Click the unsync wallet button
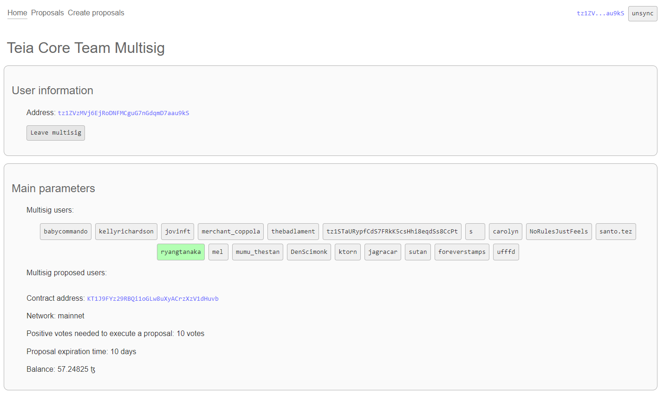670x401 pixels. click(643, 13)
